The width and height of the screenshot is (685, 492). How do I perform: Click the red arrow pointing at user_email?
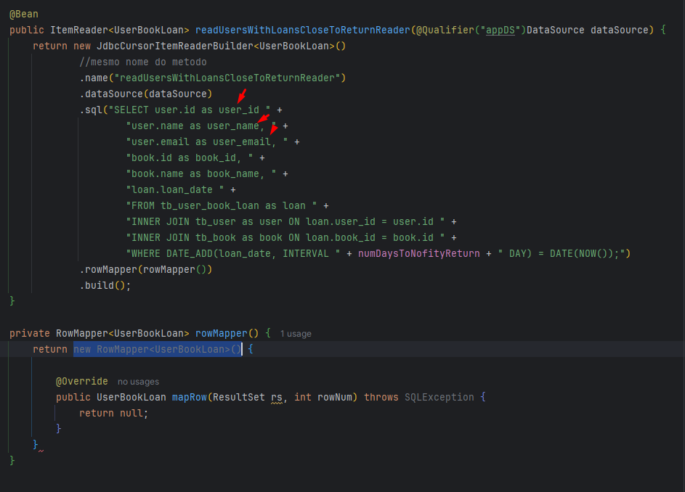(x=273, y=130)
